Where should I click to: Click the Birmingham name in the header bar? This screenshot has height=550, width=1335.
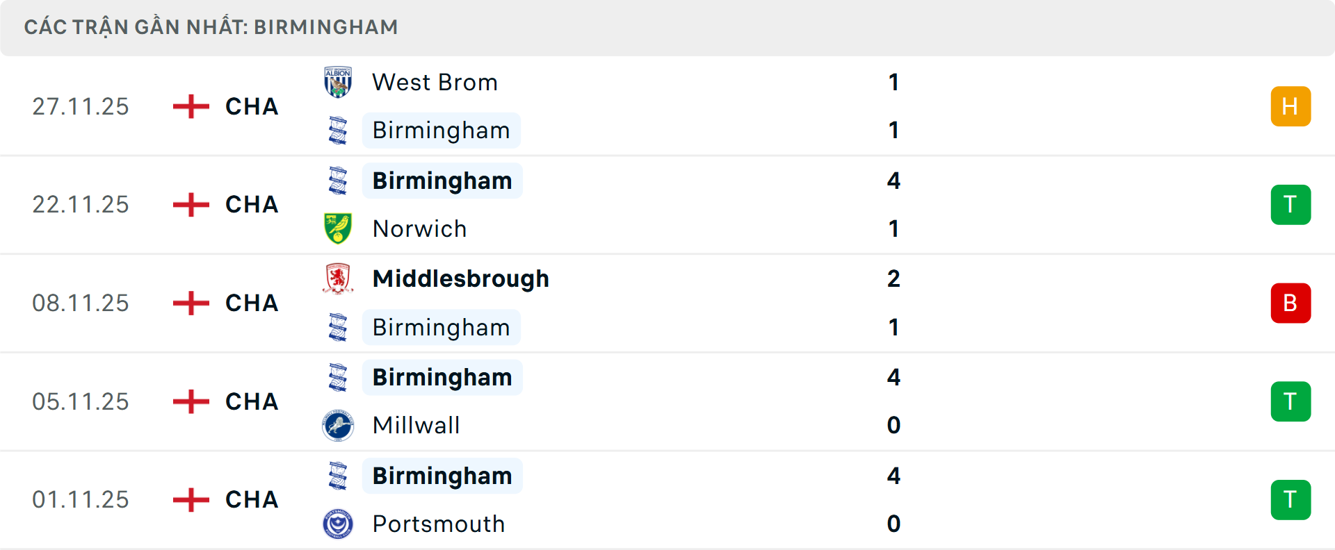[x=325, y=26]
